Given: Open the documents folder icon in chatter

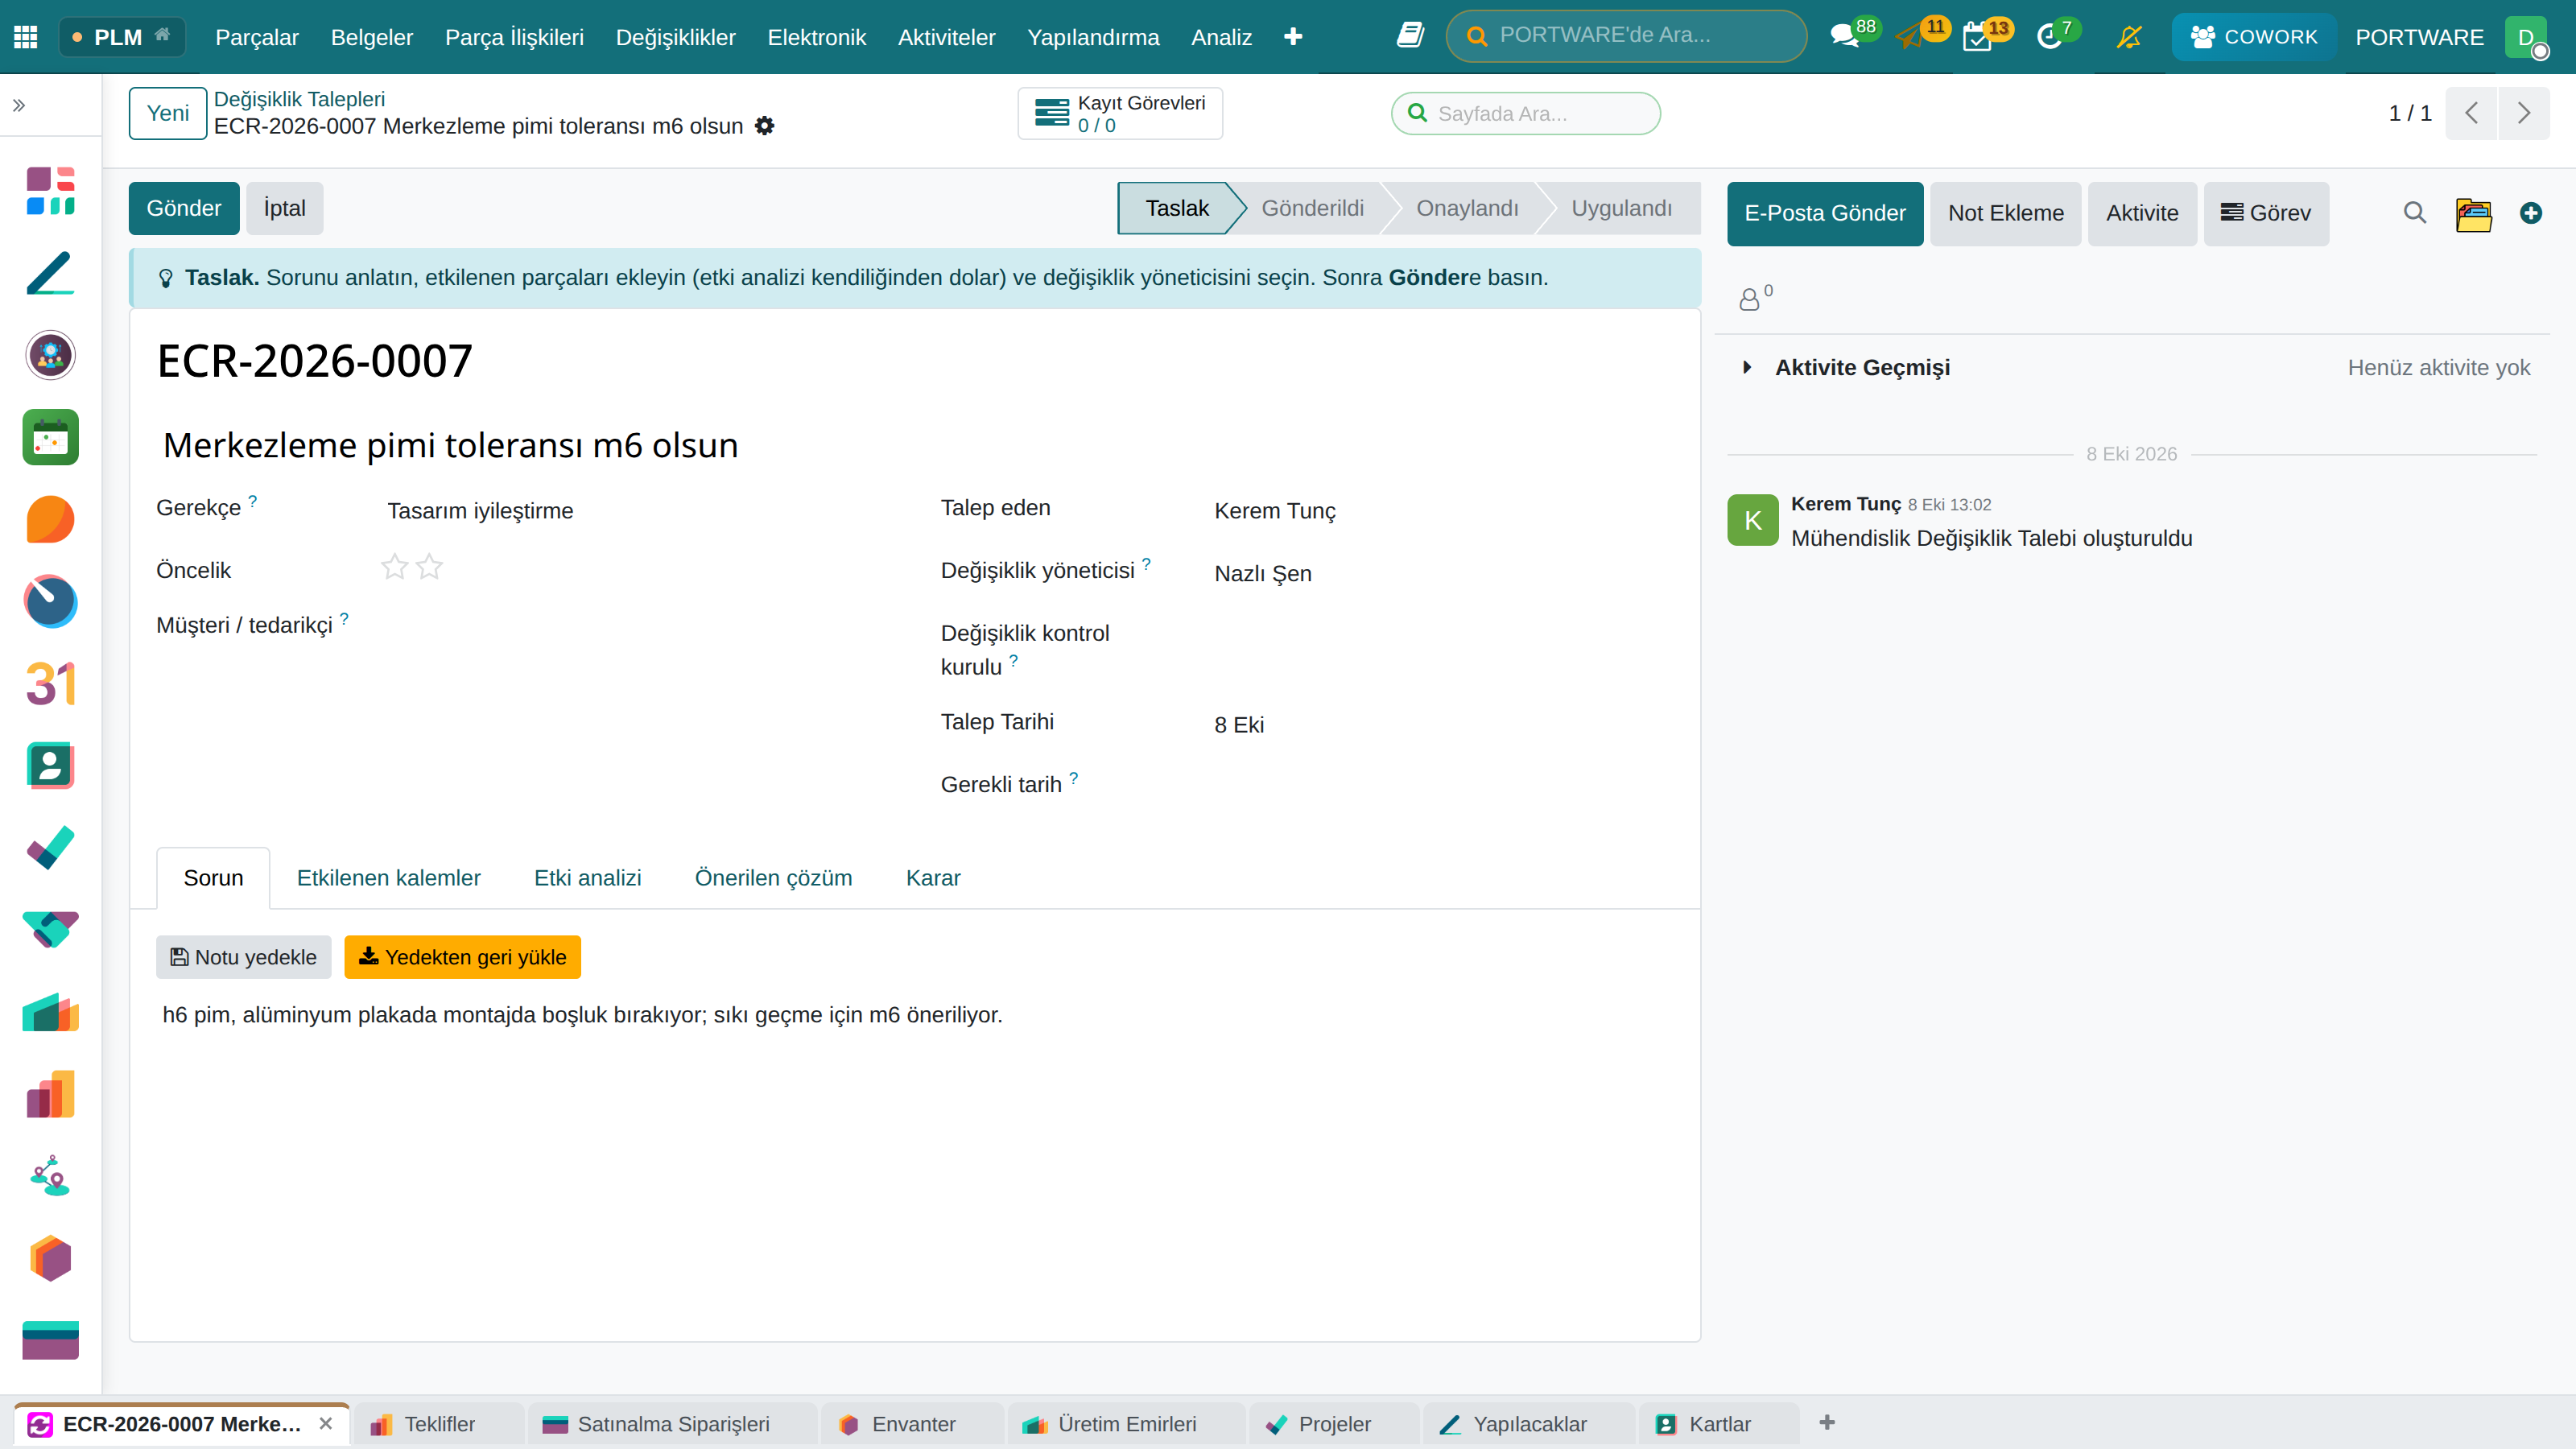Looking at the screenshot, I should pyautogui.click(x=2473, y=213).
